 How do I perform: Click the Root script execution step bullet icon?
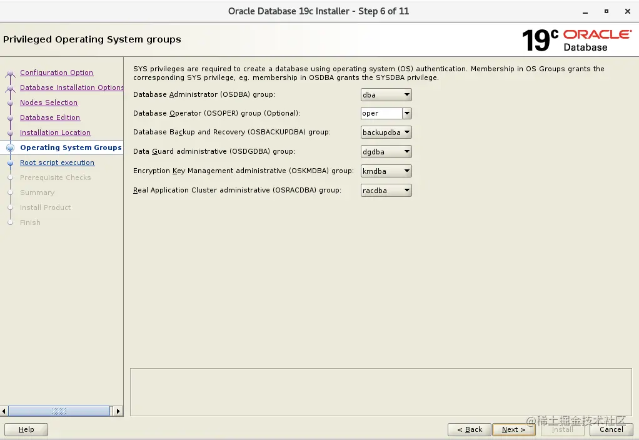click(10, 163)
